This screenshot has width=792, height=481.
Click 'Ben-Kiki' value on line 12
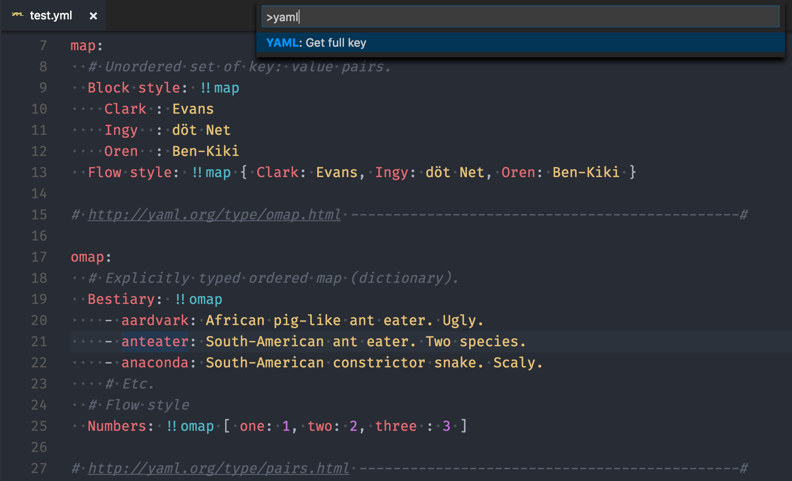205,151
